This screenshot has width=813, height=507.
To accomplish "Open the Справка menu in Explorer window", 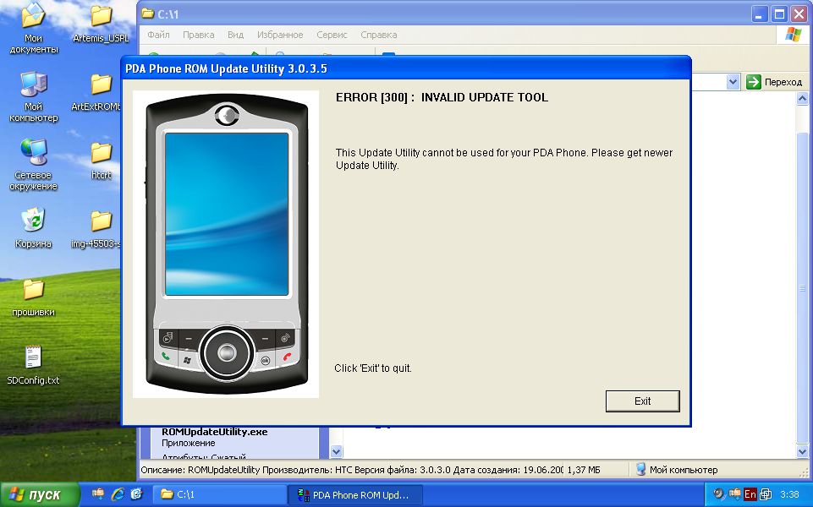I will click(378, 35).
